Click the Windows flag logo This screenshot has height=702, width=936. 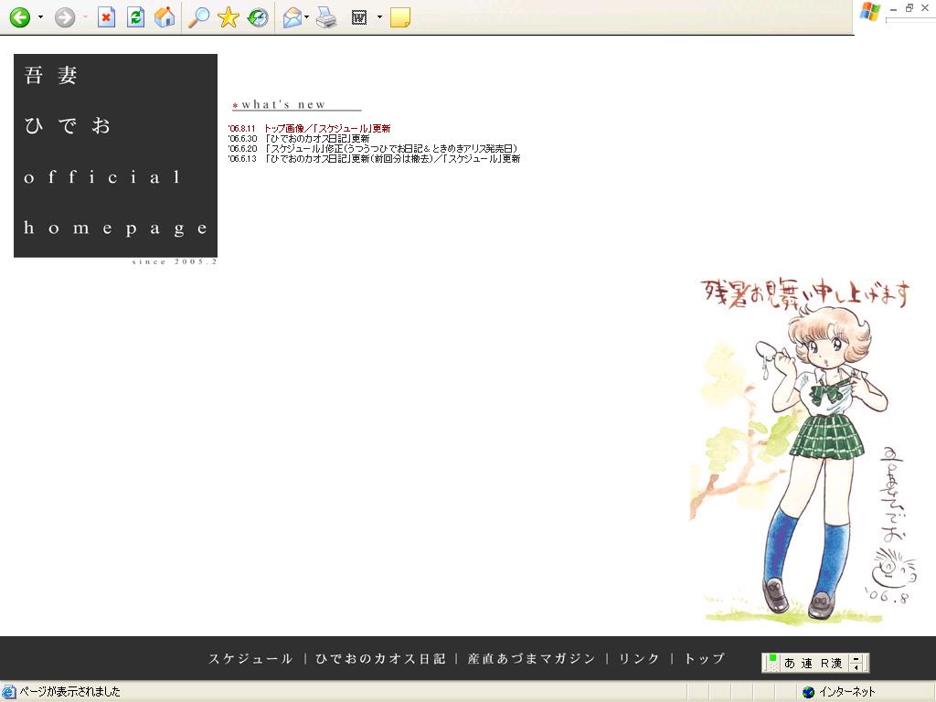[x=870, y=12]
